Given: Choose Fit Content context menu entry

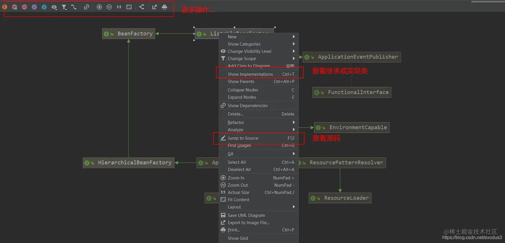Looking at the screenshot, I should 259,200.
